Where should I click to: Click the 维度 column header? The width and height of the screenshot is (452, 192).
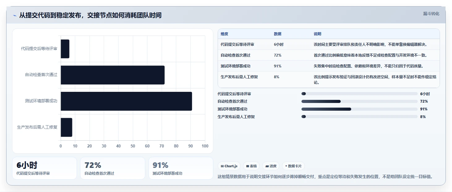coord(224,34)
